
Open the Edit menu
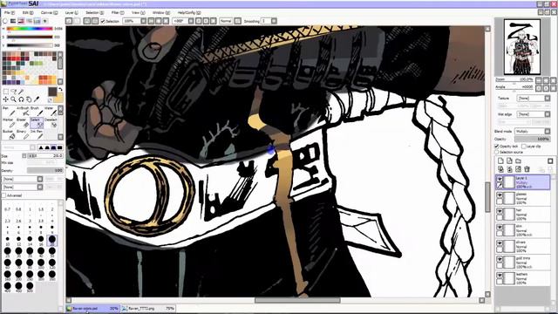click(x=27, y=12)
